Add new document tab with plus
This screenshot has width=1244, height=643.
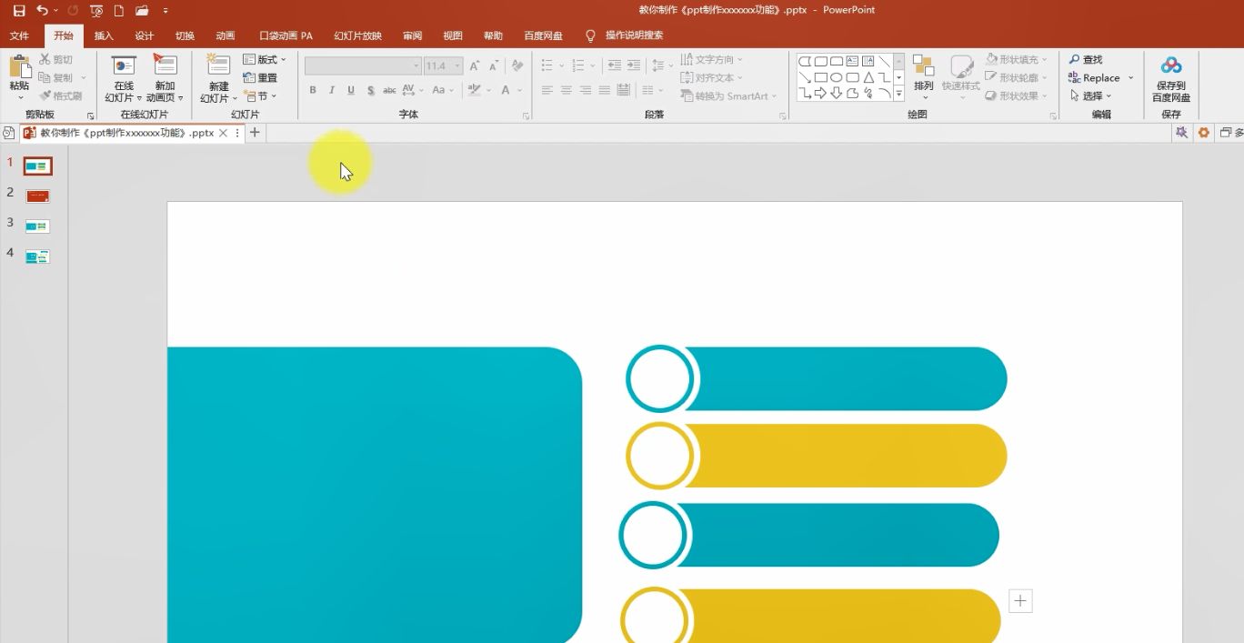[x=255, y=133]
